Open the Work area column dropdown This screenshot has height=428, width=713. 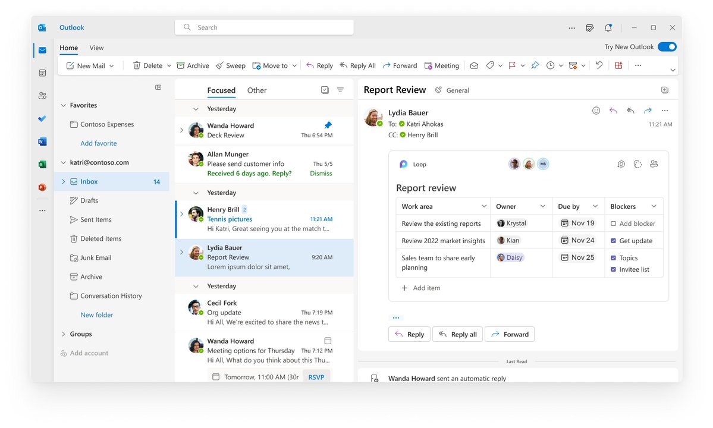(484, 206)
